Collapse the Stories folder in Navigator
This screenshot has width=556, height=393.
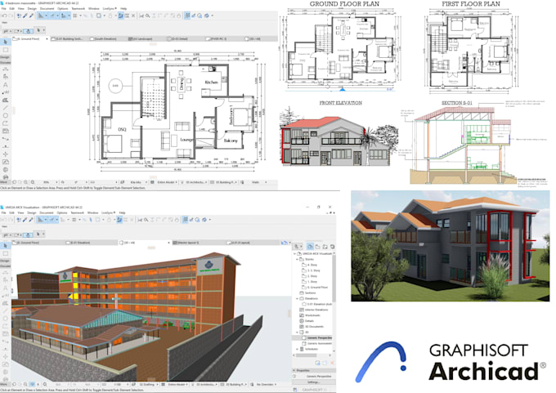pyautogui.click(x=298, y=259)
